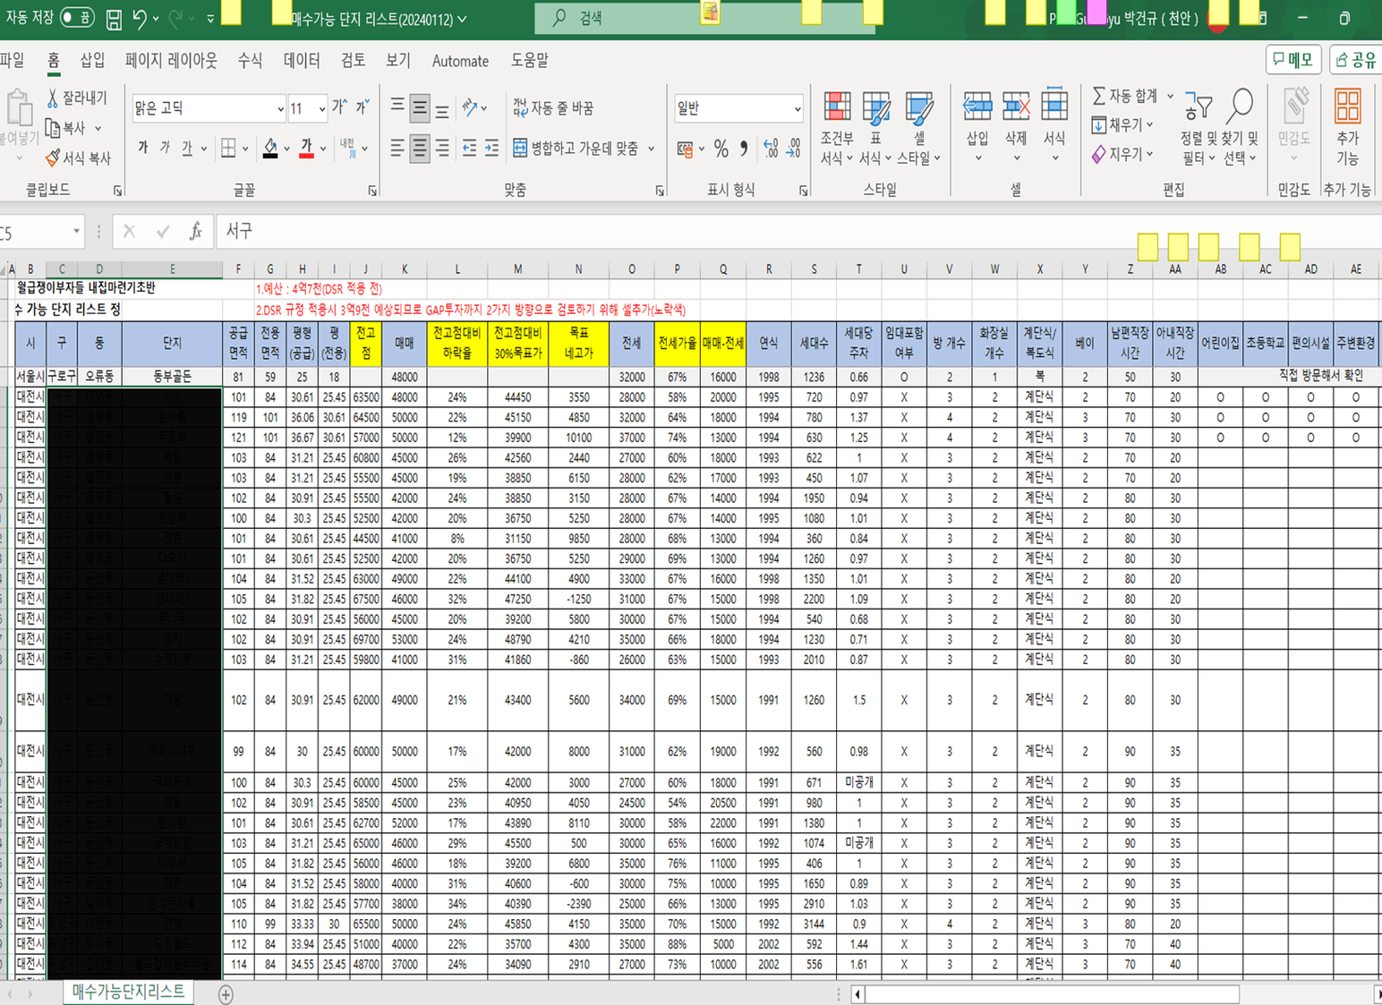The image size is (1382, 1005).
Task: Open the 삽입 ribbon tab
Action: coord(92,60)
